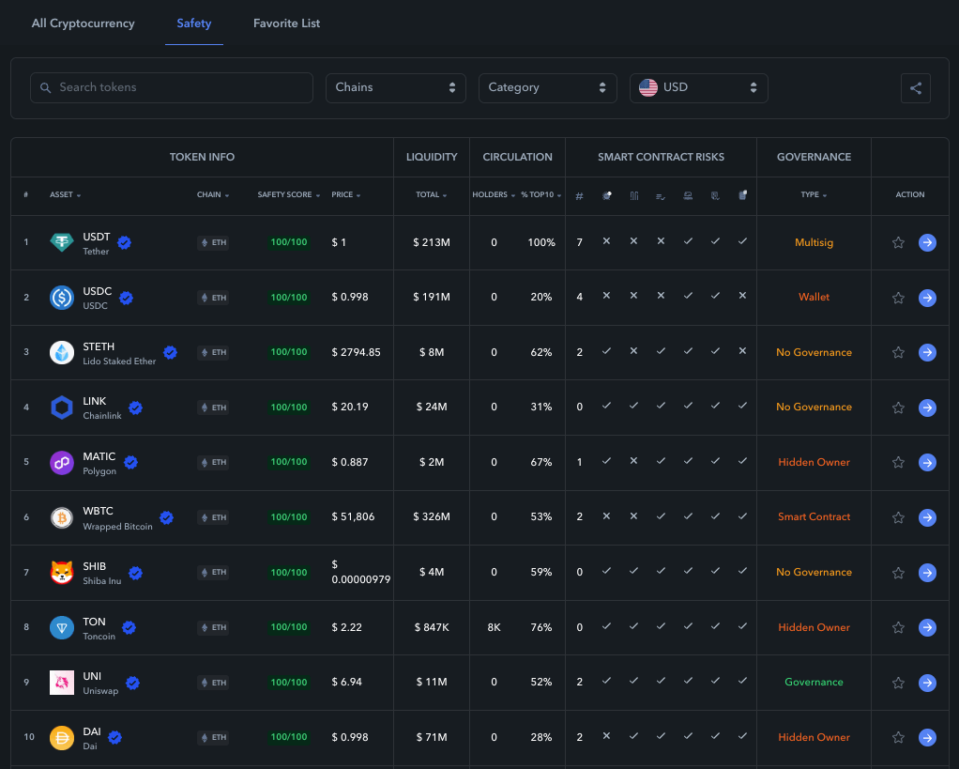Click the $ 51,806 price of WBTC

pos(353,517)
